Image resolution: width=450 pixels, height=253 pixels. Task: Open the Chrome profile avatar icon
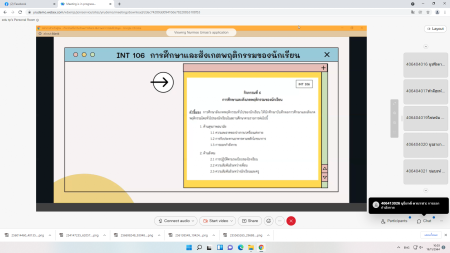pos(437,12)
